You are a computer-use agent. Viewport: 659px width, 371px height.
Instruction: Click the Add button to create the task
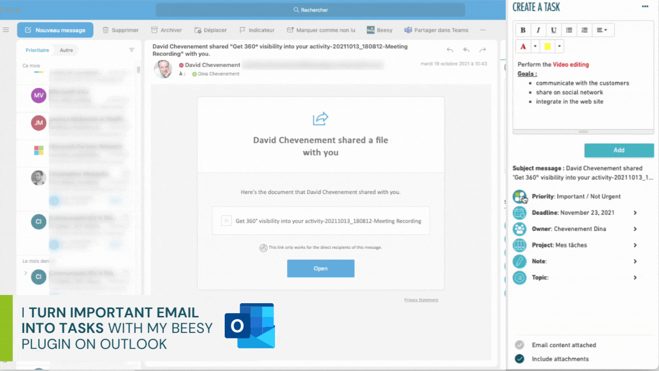[619, 150]
